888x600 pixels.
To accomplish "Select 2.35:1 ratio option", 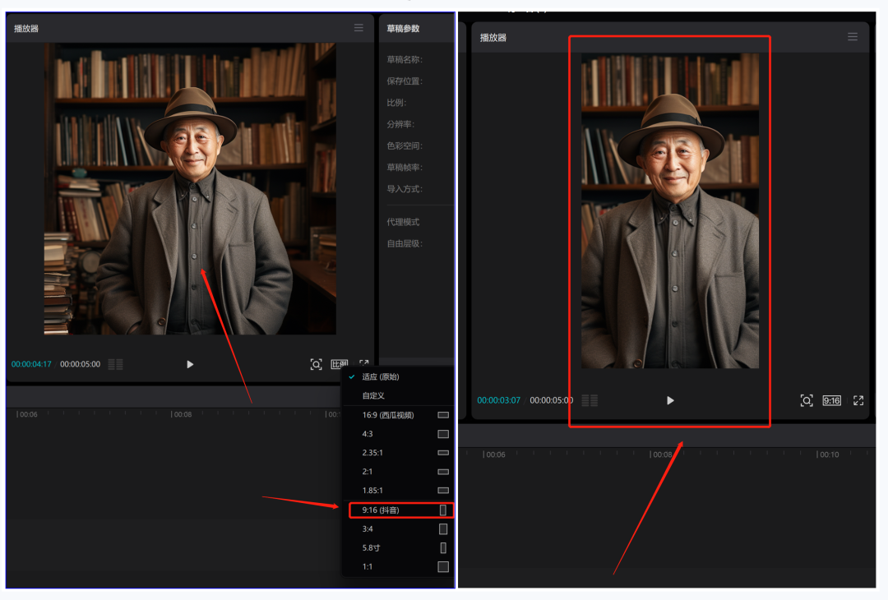I will [372, 453].
